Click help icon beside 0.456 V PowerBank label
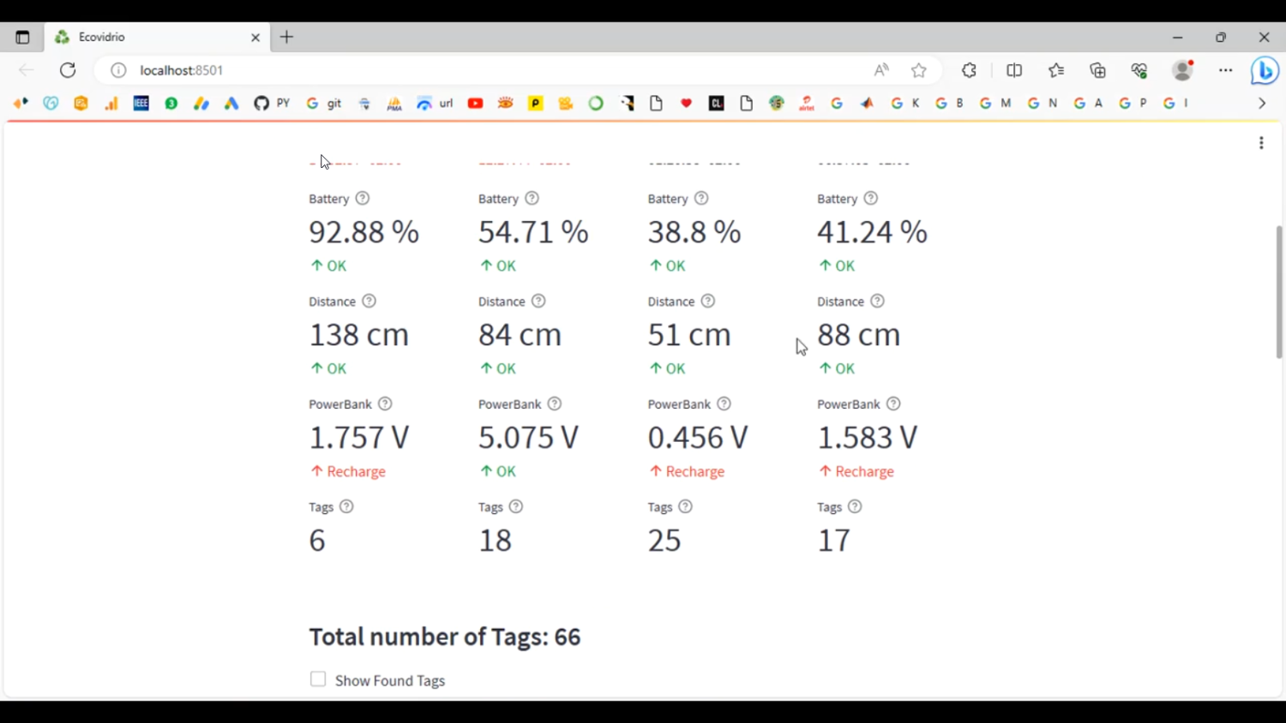 pyautogui.click(x=724, y=404)
